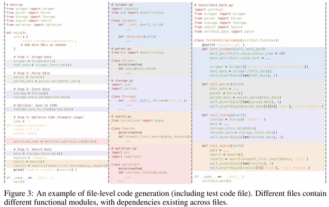Viewport: 329px width, 207px height.
Task: Click the 'def test_scraper(self, mock_get):' line
Action: (234, 49)
